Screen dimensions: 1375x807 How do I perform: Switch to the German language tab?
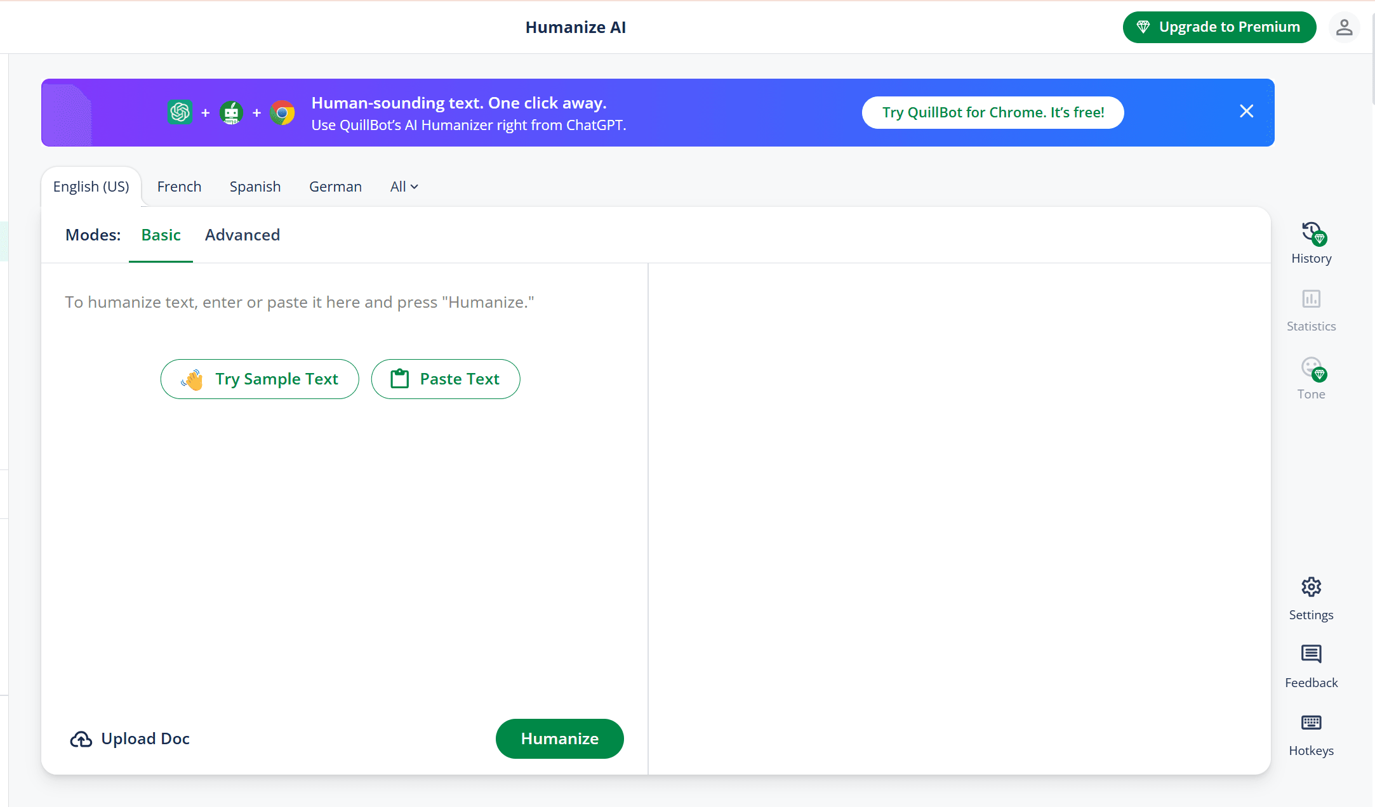[x=335, y=186]
